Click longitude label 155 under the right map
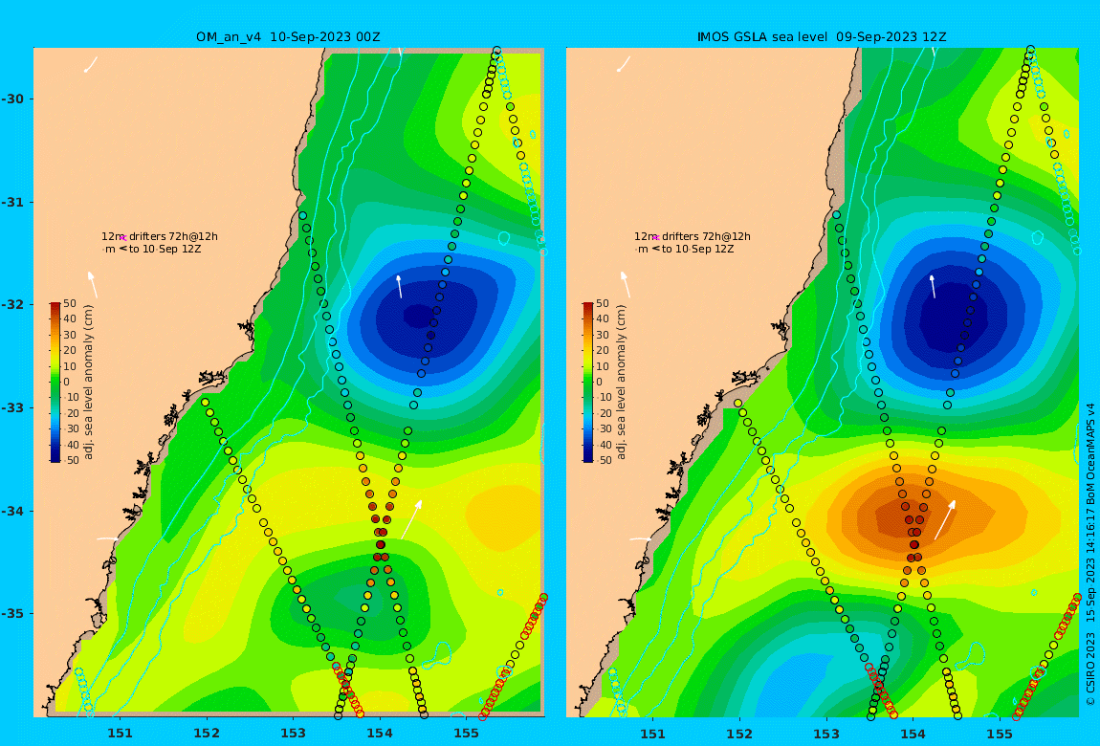Viewport: 1100px width, 746px height. click(x=999, y=734)
